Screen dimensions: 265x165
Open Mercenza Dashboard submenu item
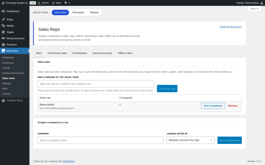click(8, 57)
